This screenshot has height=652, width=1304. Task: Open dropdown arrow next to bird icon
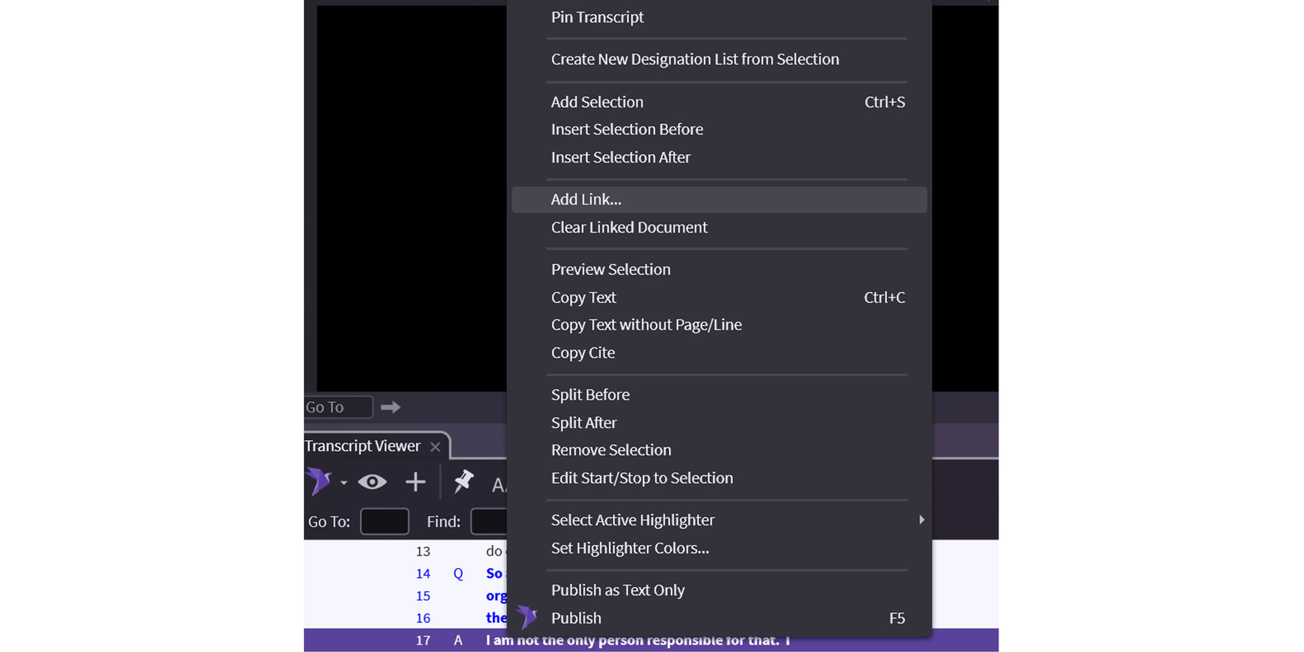coord(344,483)
